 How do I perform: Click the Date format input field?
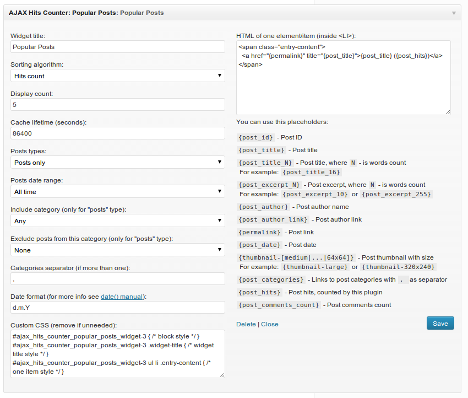point(118,308)
